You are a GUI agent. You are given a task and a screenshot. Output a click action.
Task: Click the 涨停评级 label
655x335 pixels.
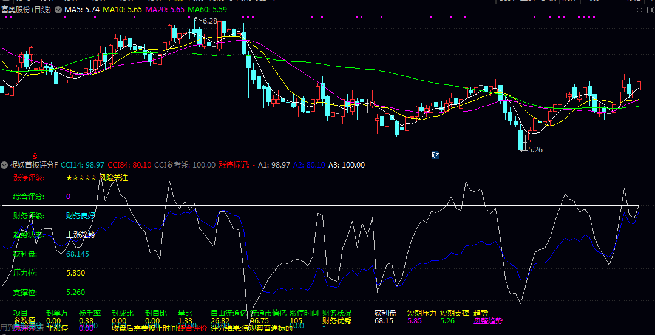point(29,178)
